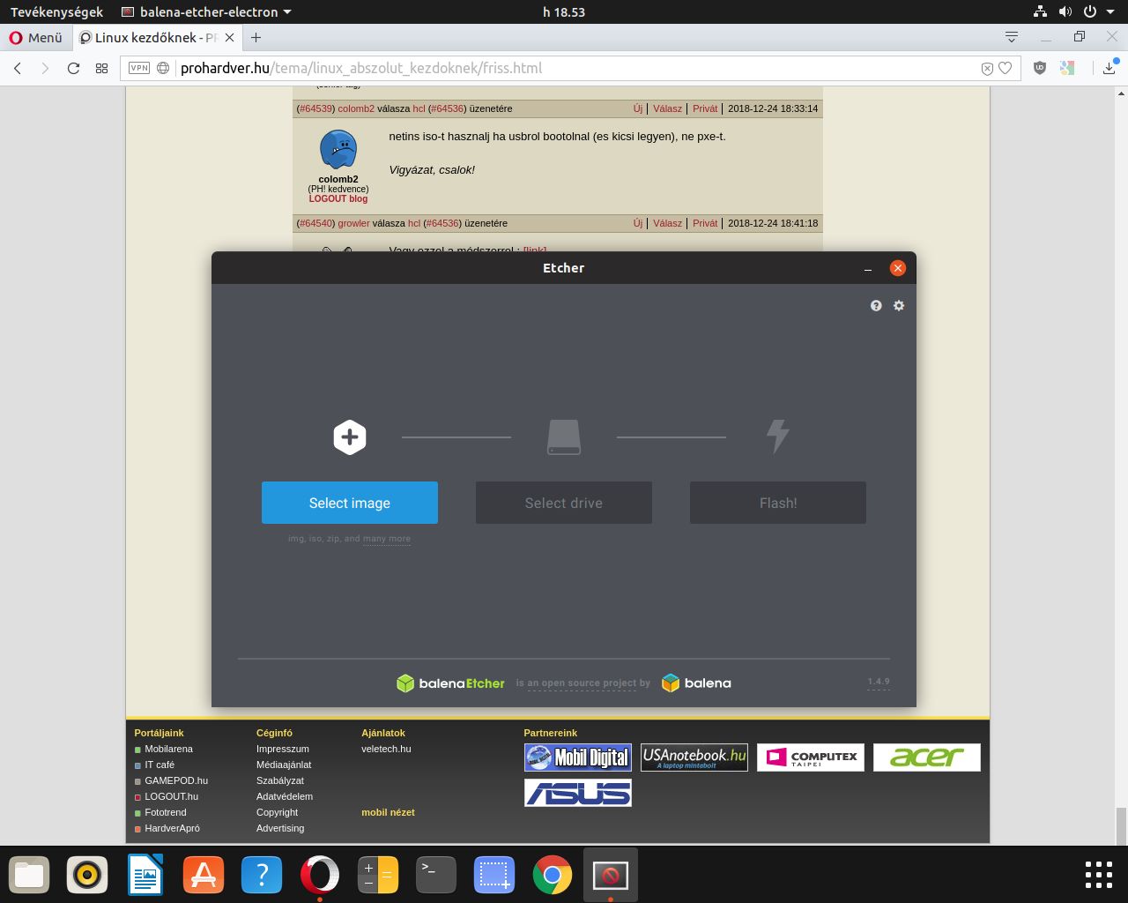Open the uBlock shield extension icon
Screen dimensions: 1128x903
click(x=1040, y=68)
